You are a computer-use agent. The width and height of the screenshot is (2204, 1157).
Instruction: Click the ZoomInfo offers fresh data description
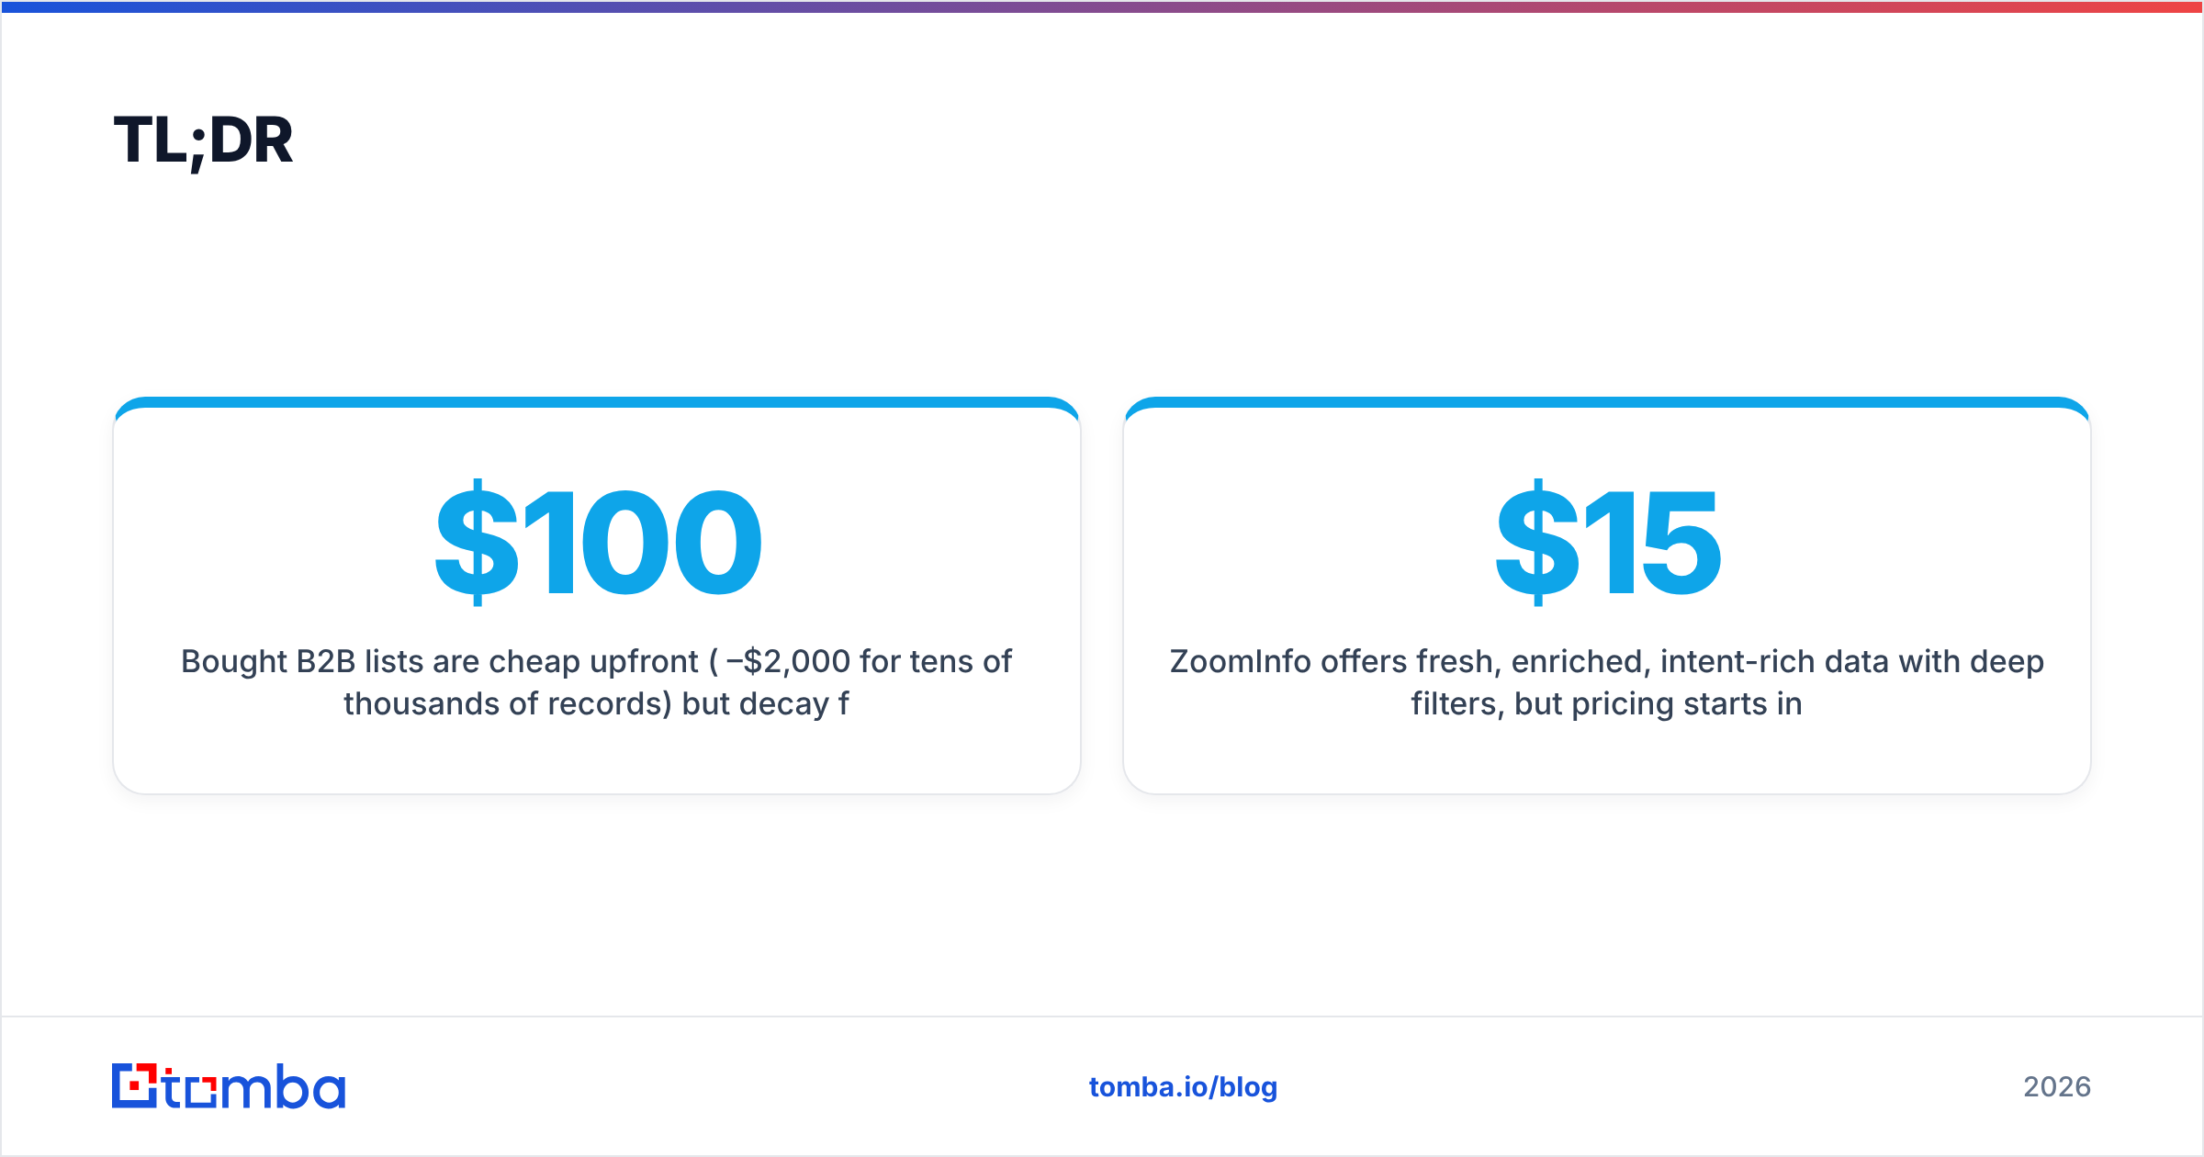(1607, 682)
